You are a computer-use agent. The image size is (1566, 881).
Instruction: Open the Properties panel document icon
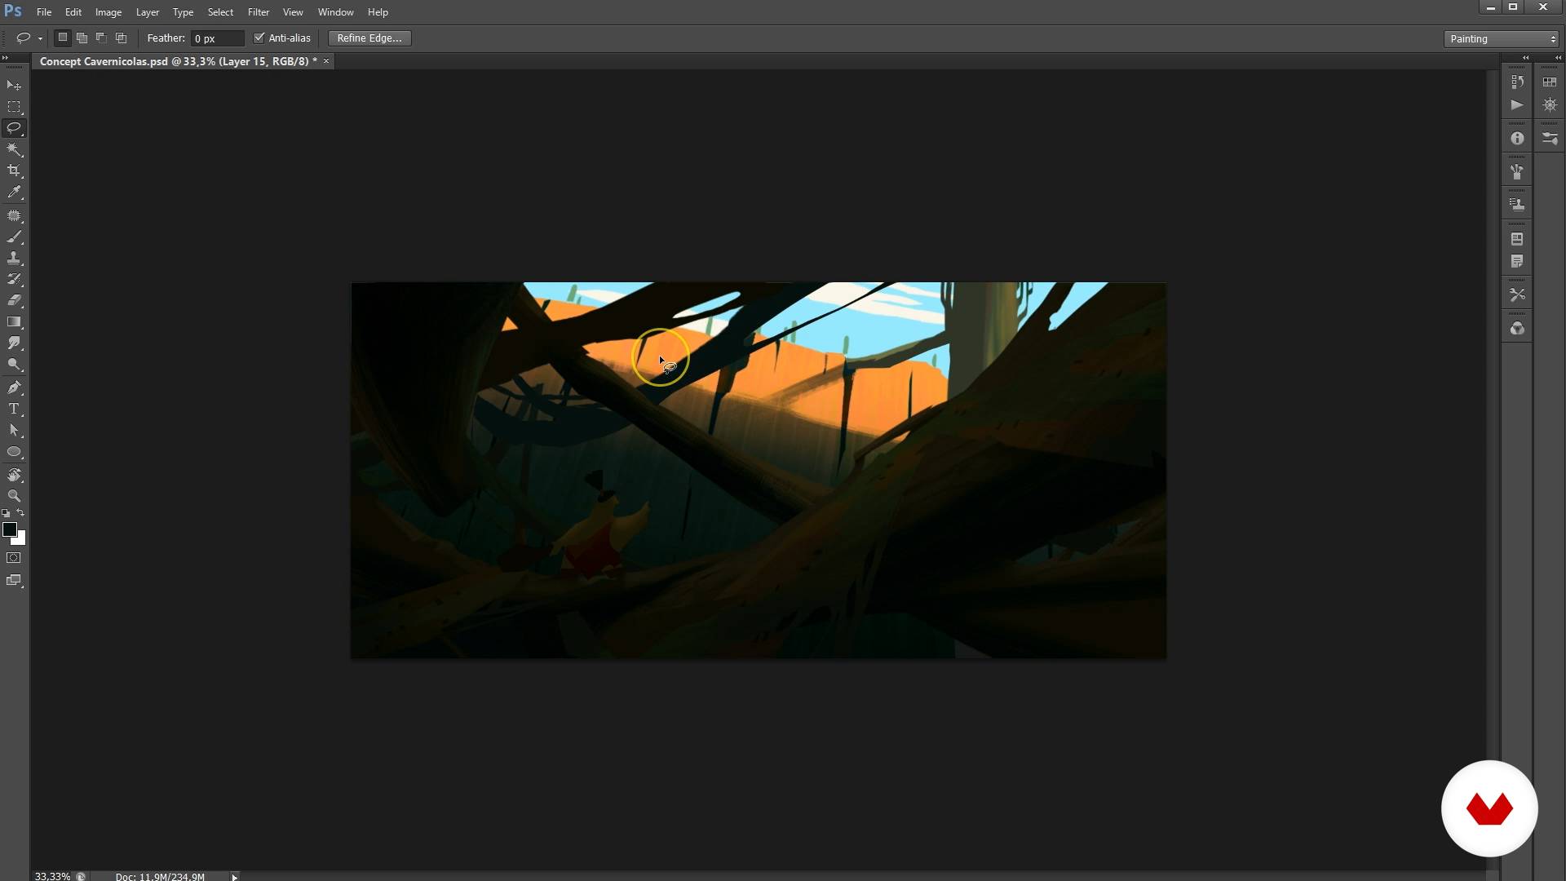[1517, 239]
